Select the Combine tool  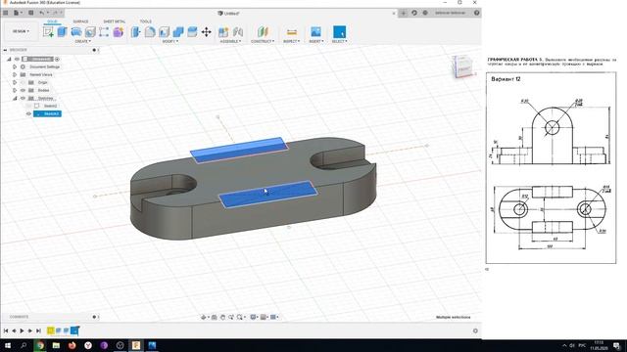[178, 32]
